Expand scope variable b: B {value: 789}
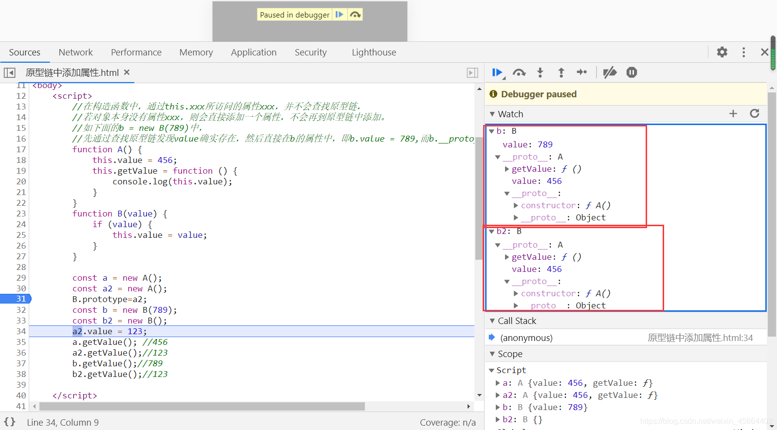 [498, 408]
